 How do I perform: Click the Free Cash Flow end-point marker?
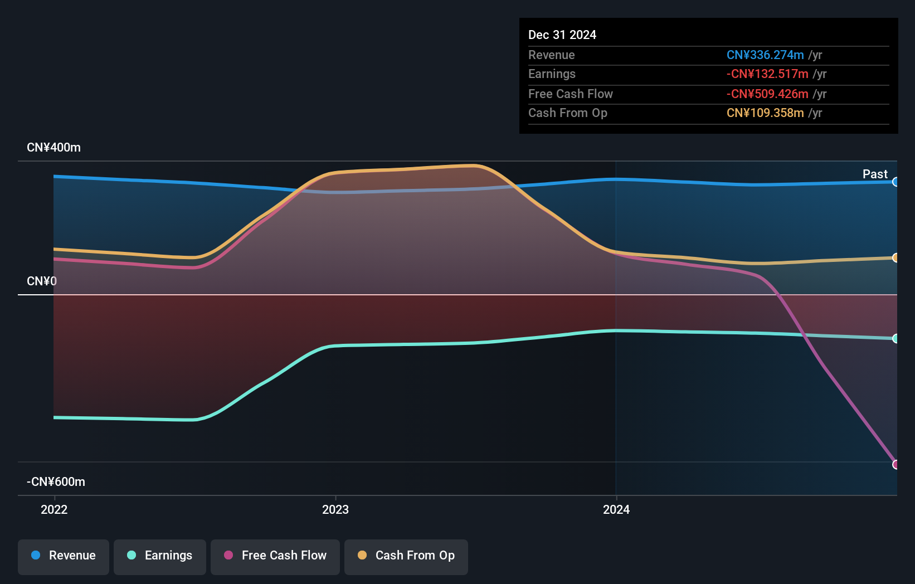[x=895, y=464]
